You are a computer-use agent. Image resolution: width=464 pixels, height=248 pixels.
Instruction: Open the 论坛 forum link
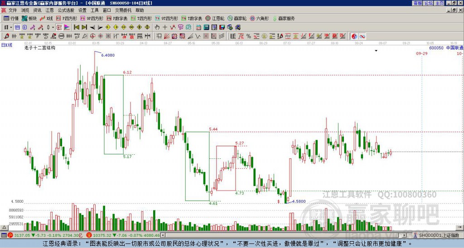tap(428, 3)
